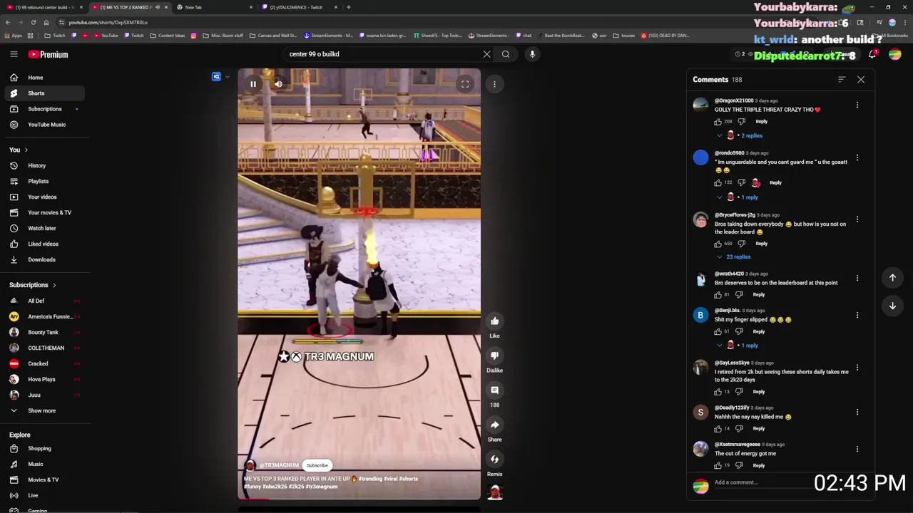Viewport: 913px width, 513px height.
Task: Run the search with magnifier button
Action: [x=506, y=54]
